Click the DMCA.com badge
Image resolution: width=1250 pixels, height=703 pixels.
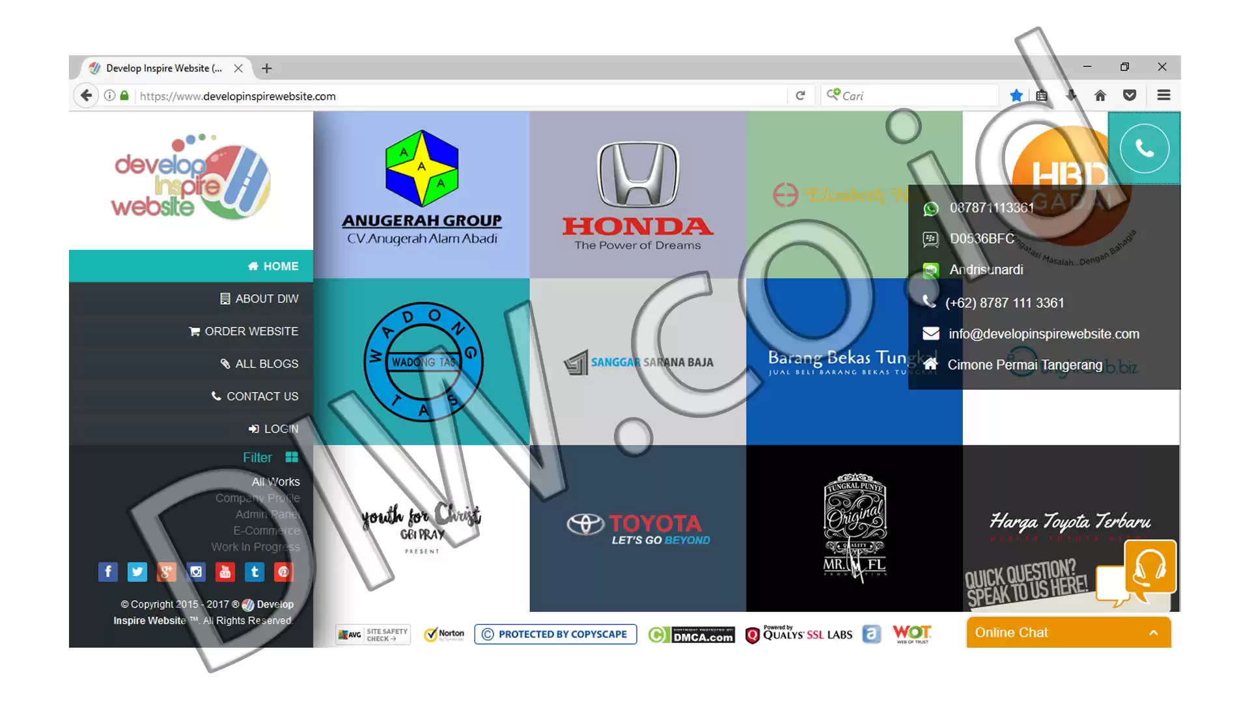(691, 635)
